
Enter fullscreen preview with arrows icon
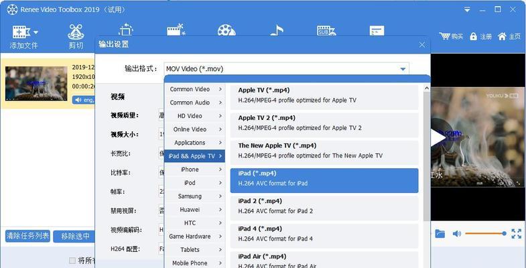[516, 233]
